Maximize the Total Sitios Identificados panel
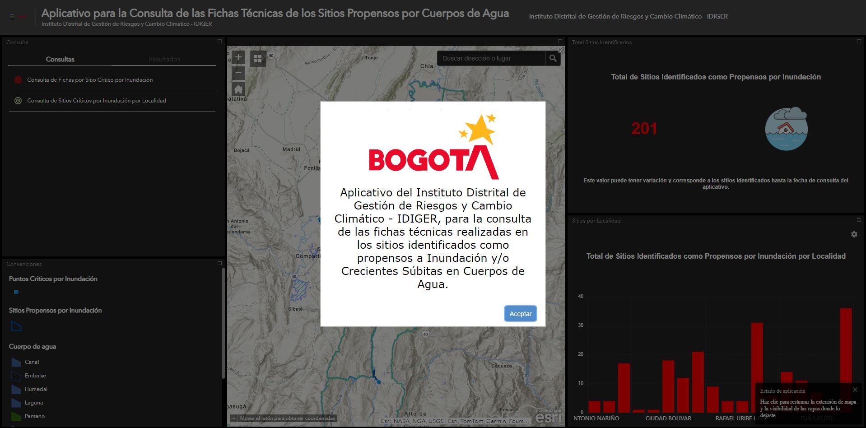 coord(859,42)
